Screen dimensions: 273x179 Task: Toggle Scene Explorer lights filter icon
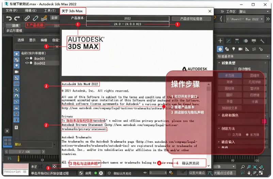(x=16, y=66)
